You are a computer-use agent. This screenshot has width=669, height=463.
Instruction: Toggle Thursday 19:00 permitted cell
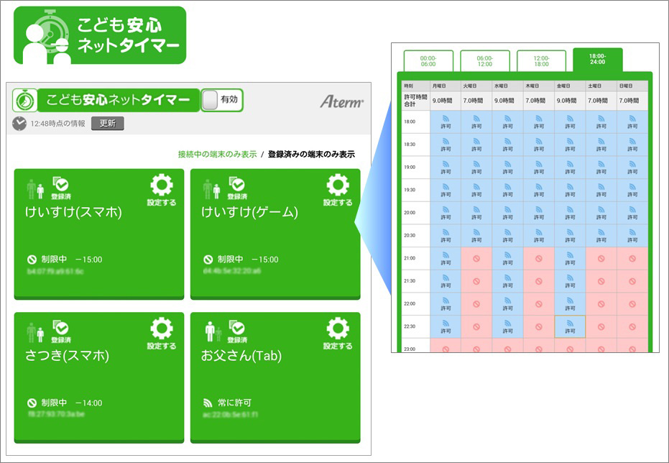point(539,168)
